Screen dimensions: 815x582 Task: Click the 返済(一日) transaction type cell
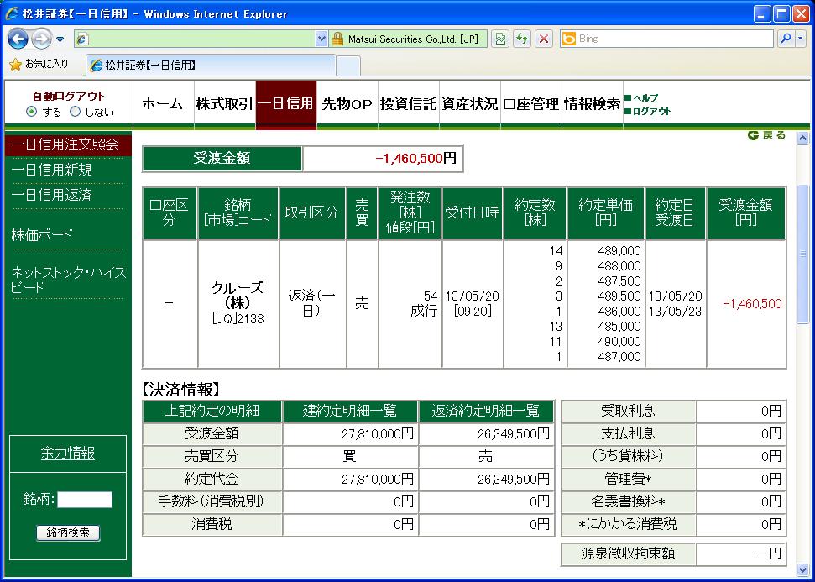pyautogui.click(x=312, y=304)
